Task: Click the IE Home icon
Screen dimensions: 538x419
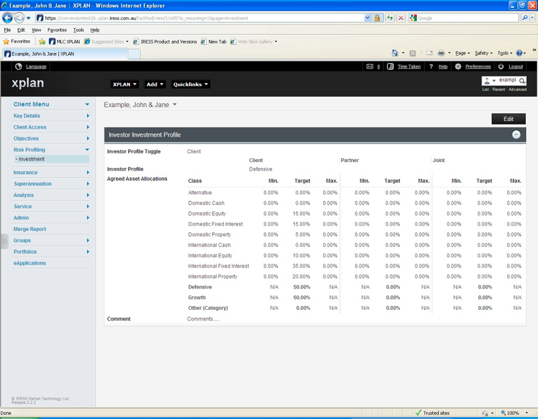Action: click(x=395, y=53)
